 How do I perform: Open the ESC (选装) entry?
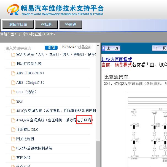pyautogui.click(x=26, y=92)
